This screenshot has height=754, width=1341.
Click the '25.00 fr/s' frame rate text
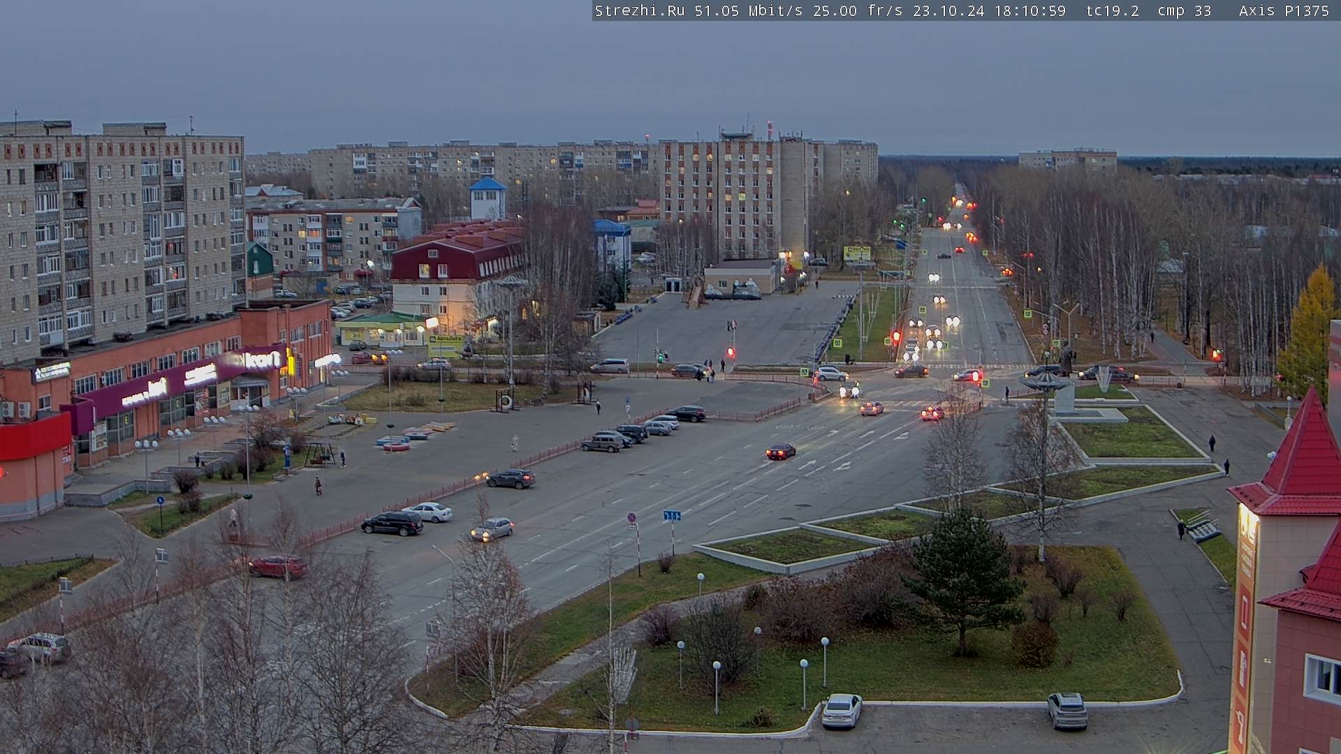tap(858, 10)
